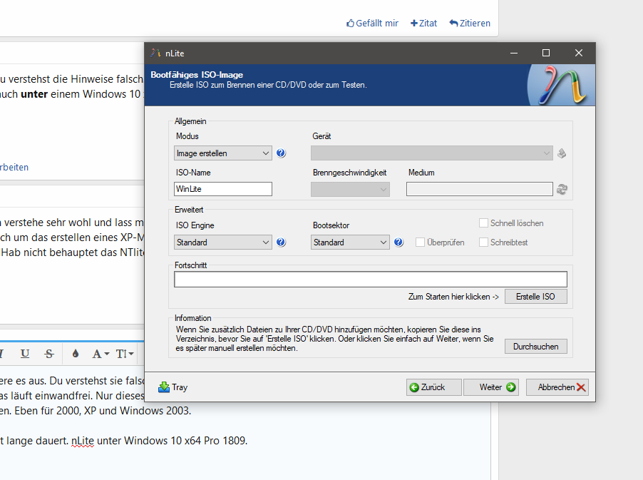Click the Zitieren link on forum post
Screen dimensions: 643x480
470,24
